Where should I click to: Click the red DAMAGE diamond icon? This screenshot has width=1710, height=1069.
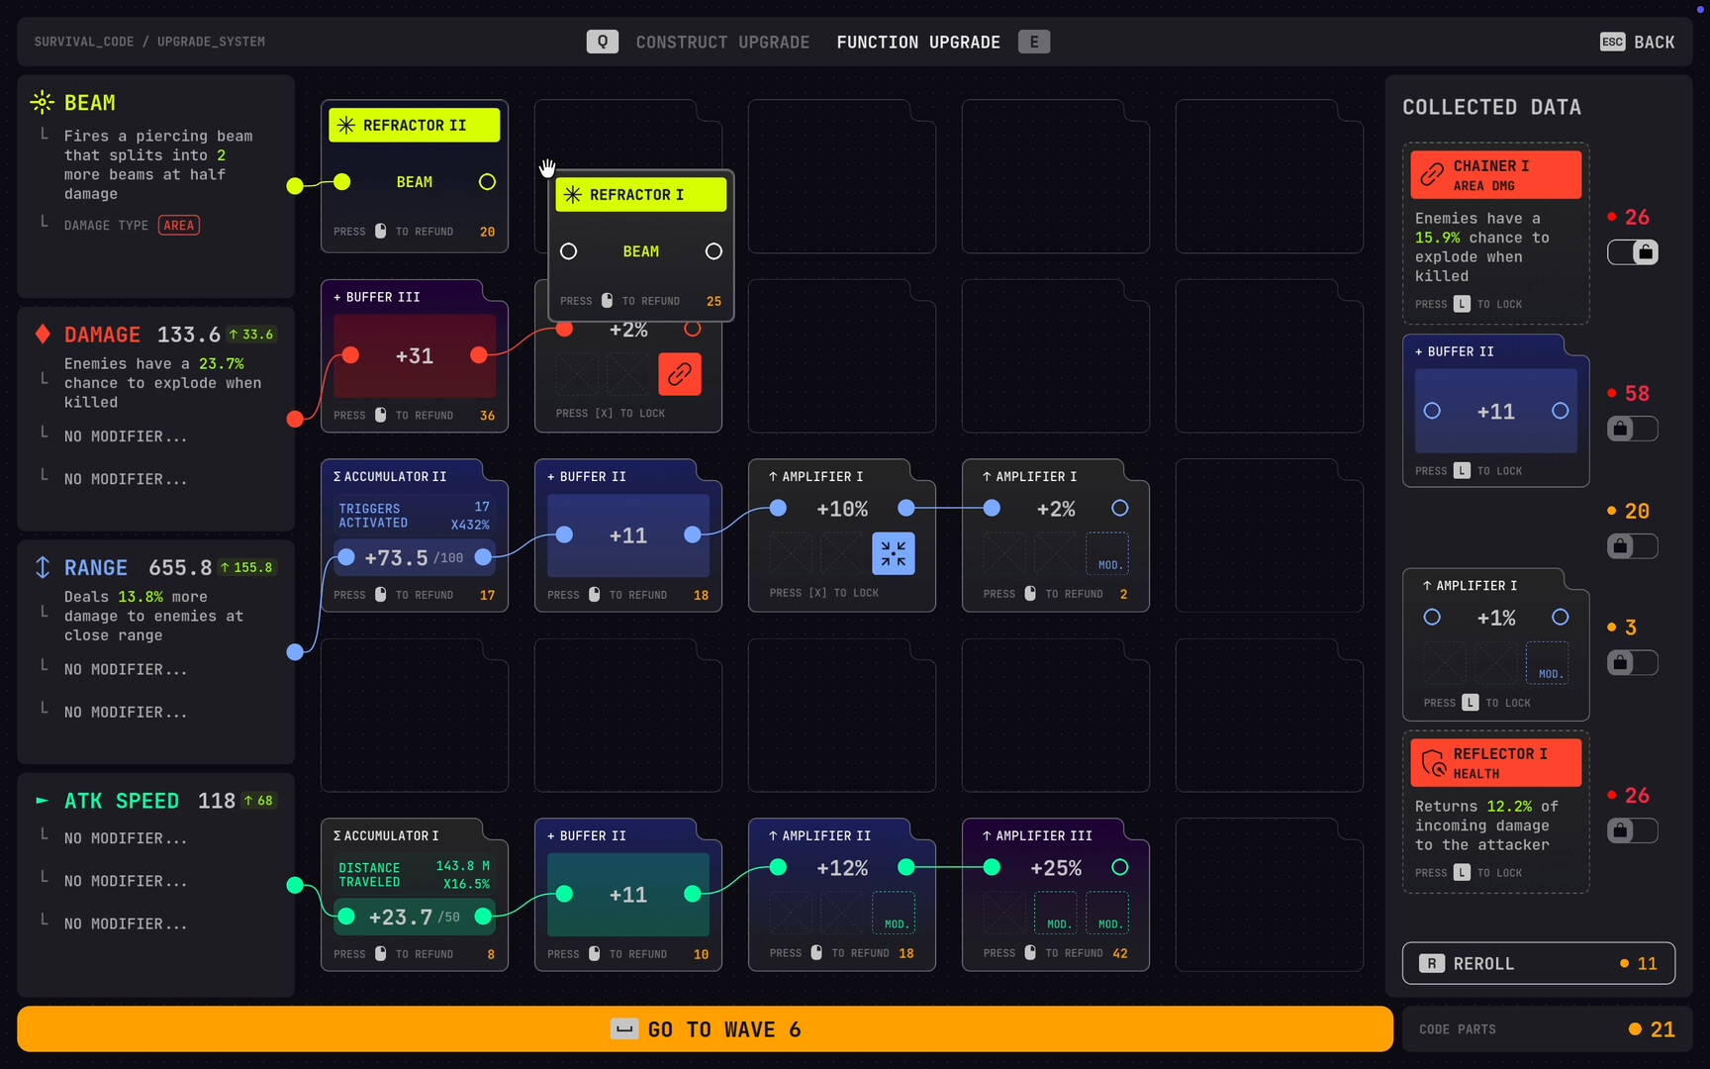pyautogui.click(x=43, y=334)
